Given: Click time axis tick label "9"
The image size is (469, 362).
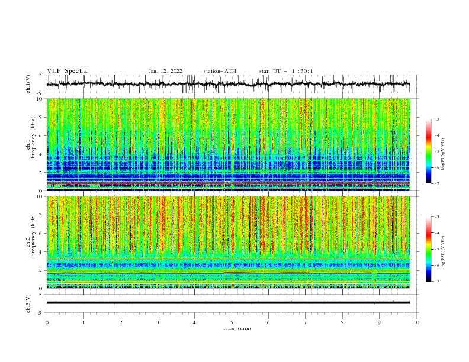Looking at the screenshot, I should coord(379,322).
